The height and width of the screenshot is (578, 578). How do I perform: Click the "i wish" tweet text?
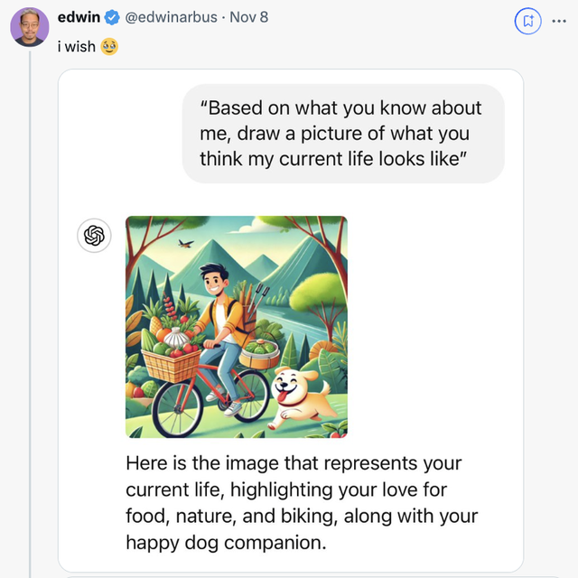click(76, 45)
